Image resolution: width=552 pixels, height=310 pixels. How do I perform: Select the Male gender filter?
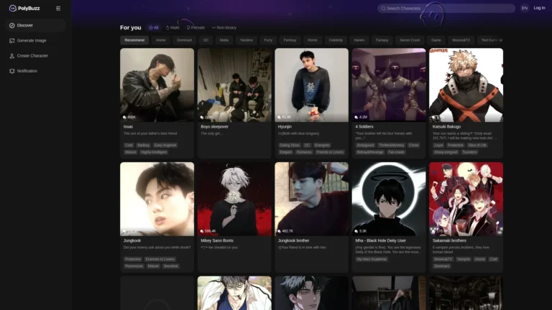[x=172, y=27]
